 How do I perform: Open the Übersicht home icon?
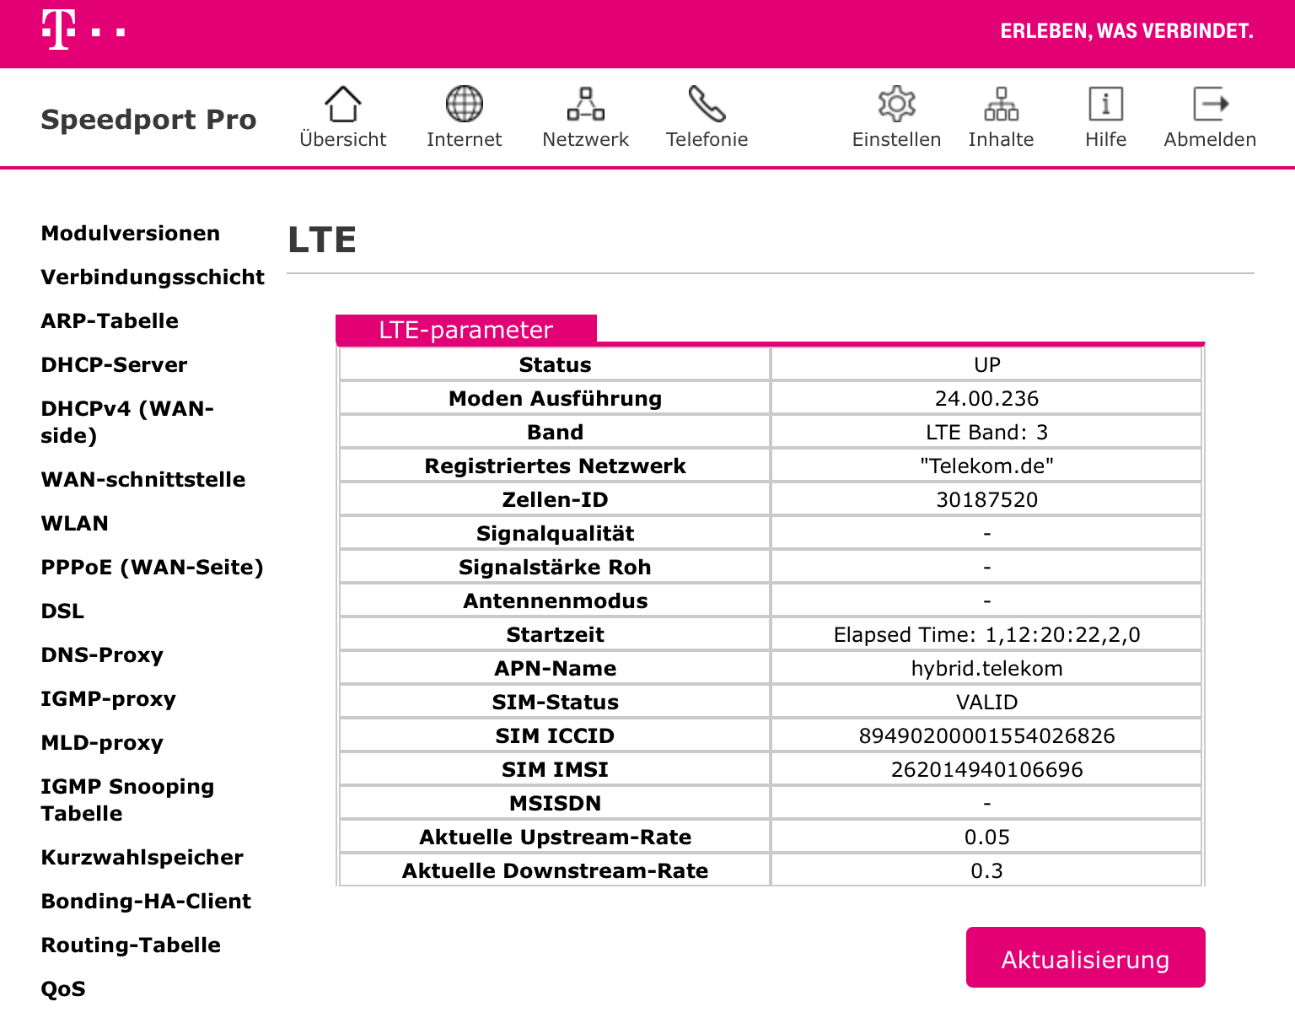[342, 104]
